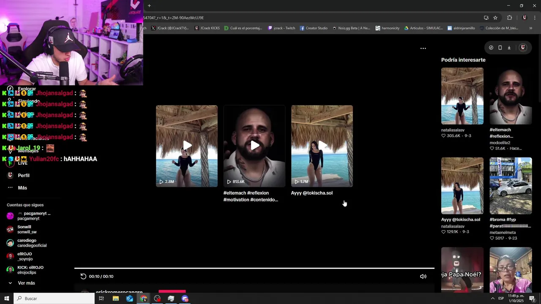
Task: Click the download icon in the floating toolbar
Action: [509, 48]
